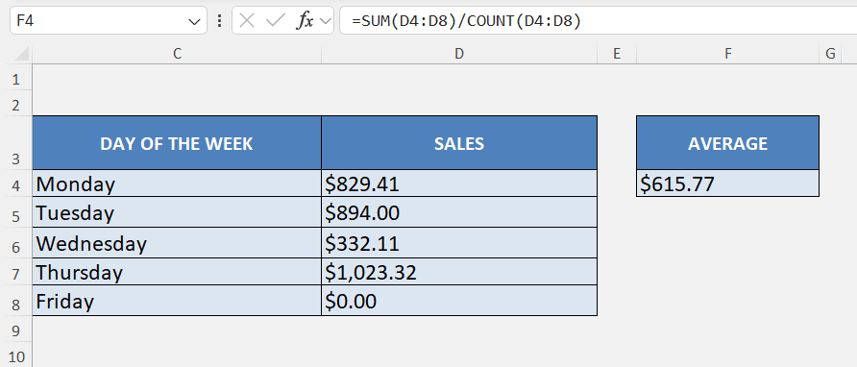This screenshot has height=367, width=857.
Task: Click the three-dot handle beside the Name Box
Action: (x=219, y=21)
